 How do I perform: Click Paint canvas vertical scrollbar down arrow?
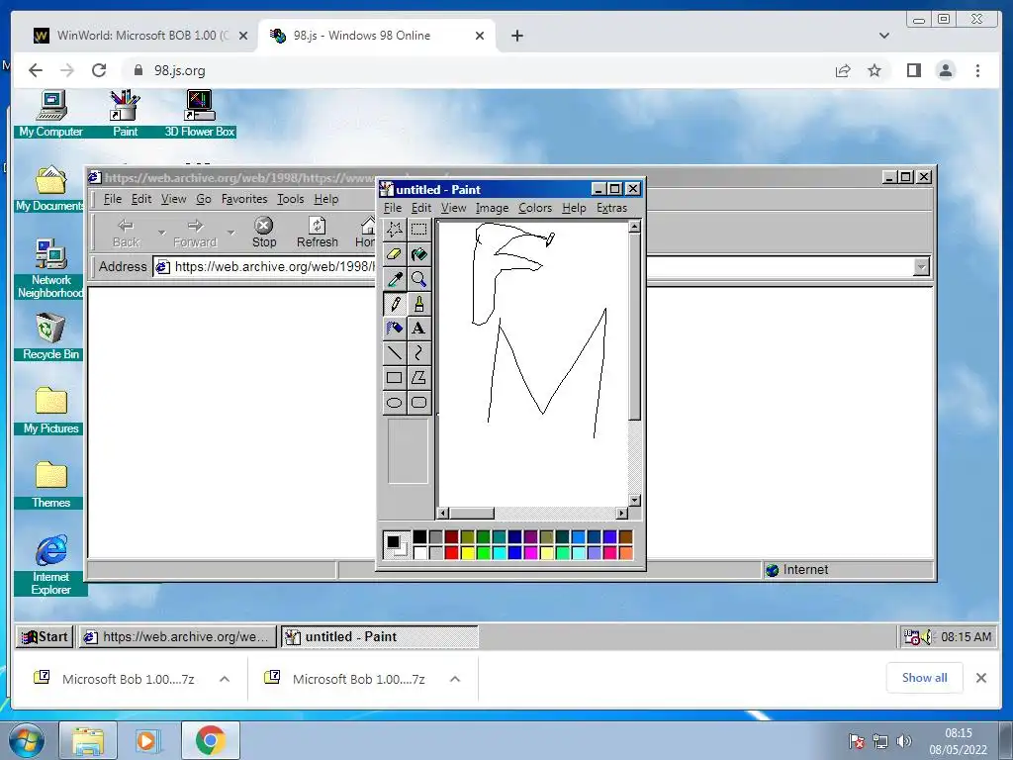coord(634,500)
